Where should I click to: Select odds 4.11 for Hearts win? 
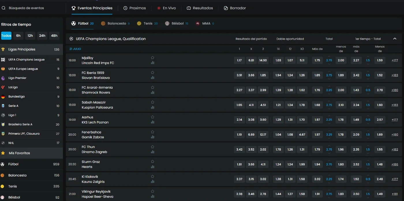(x=263, y=164)
